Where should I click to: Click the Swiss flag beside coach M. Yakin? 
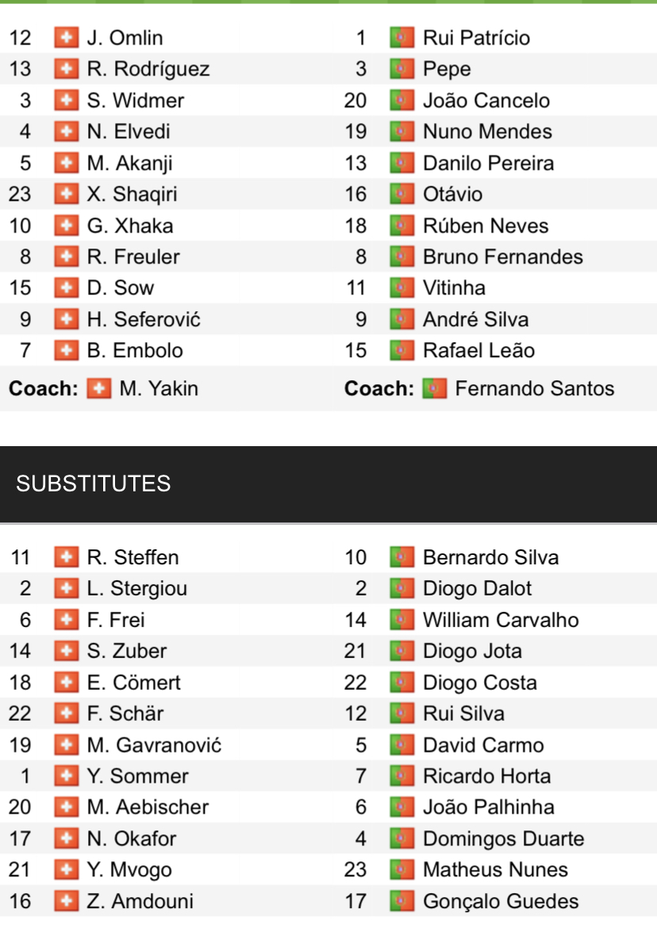(99, 388)
